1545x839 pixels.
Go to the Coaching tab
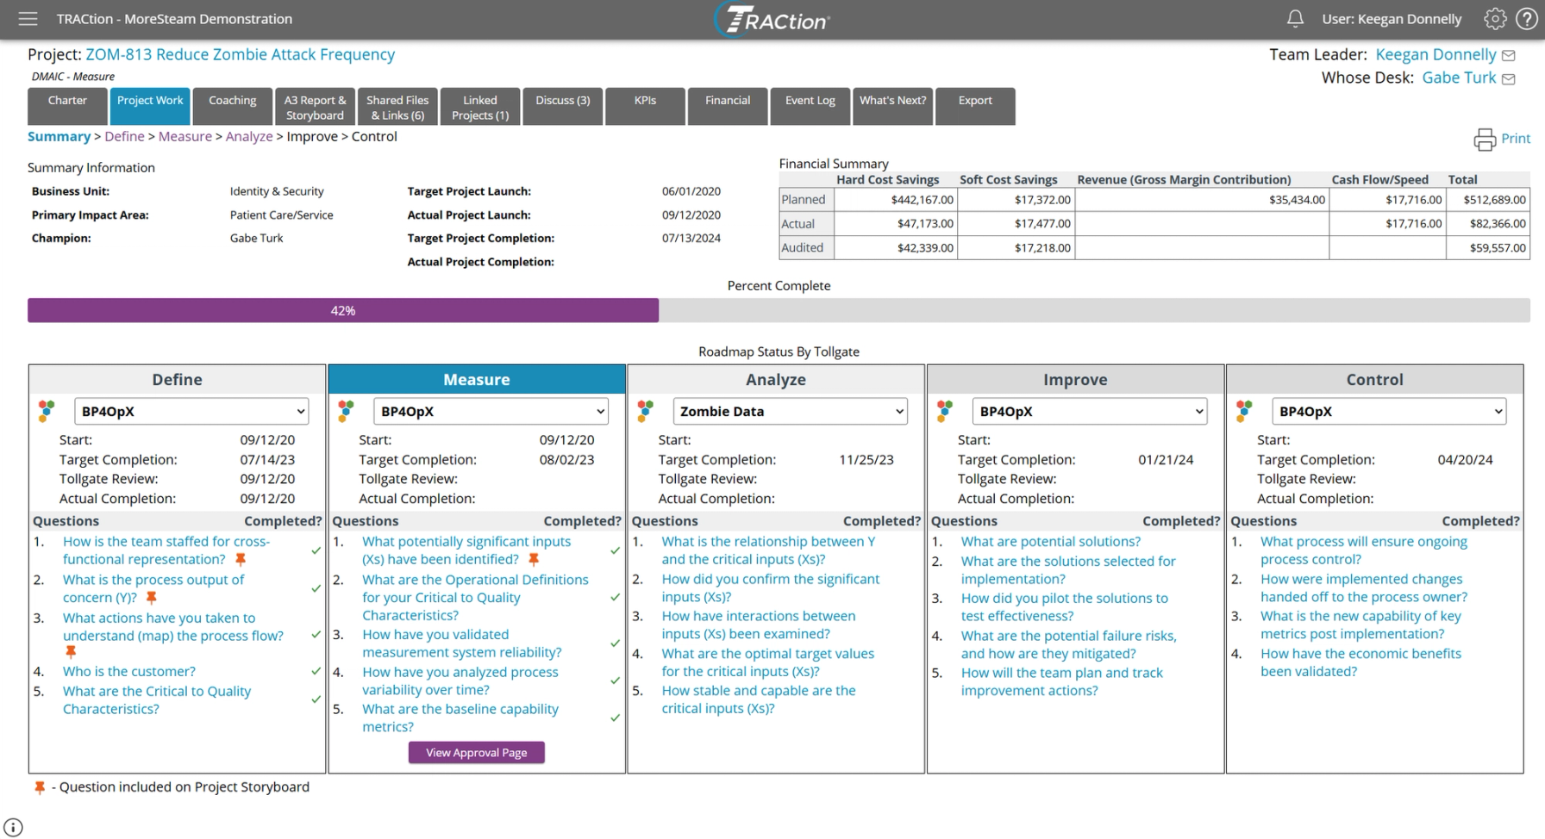pyautogui.click(x=233, y=107)
